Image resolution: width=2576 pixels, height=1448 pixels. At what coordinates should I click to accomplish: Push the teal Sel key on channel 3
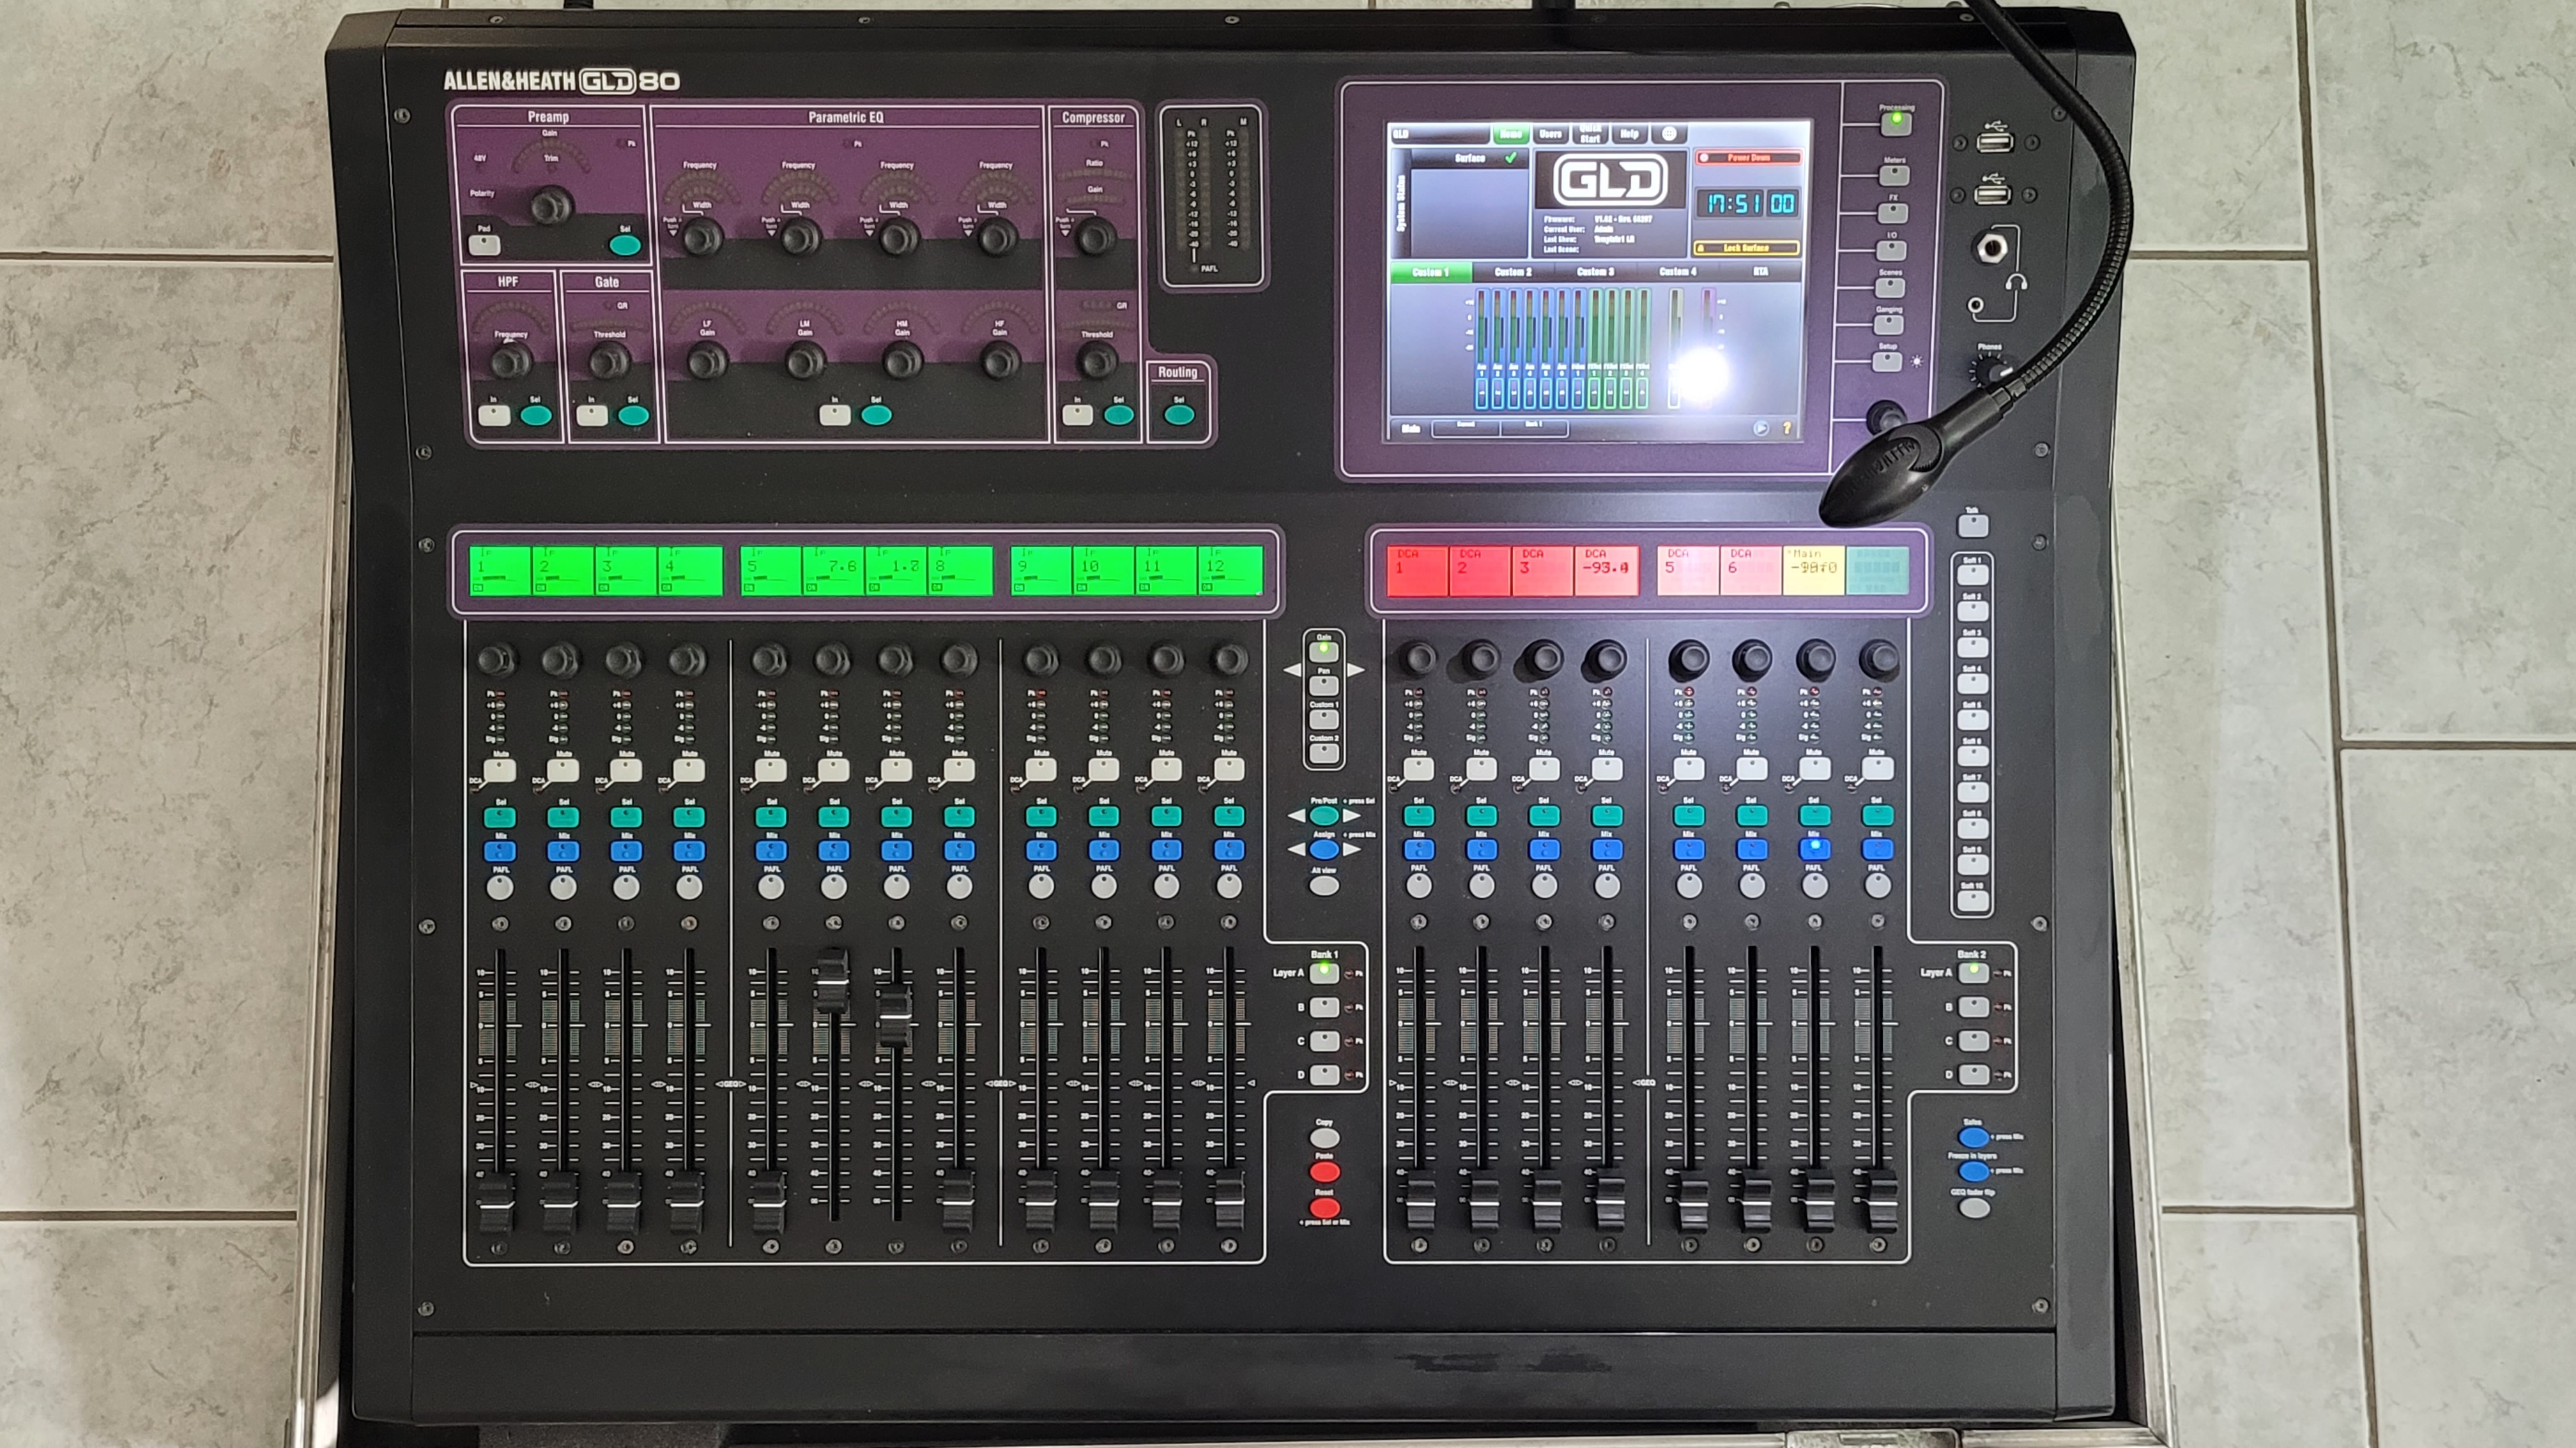click(626, 817)
